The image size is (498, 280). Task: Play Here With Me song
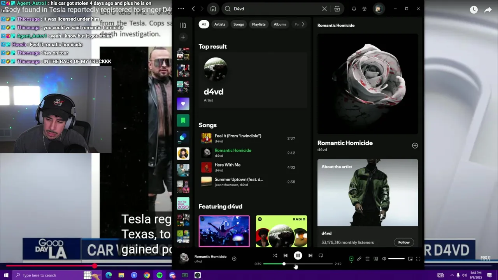click(x=253, y=167)
